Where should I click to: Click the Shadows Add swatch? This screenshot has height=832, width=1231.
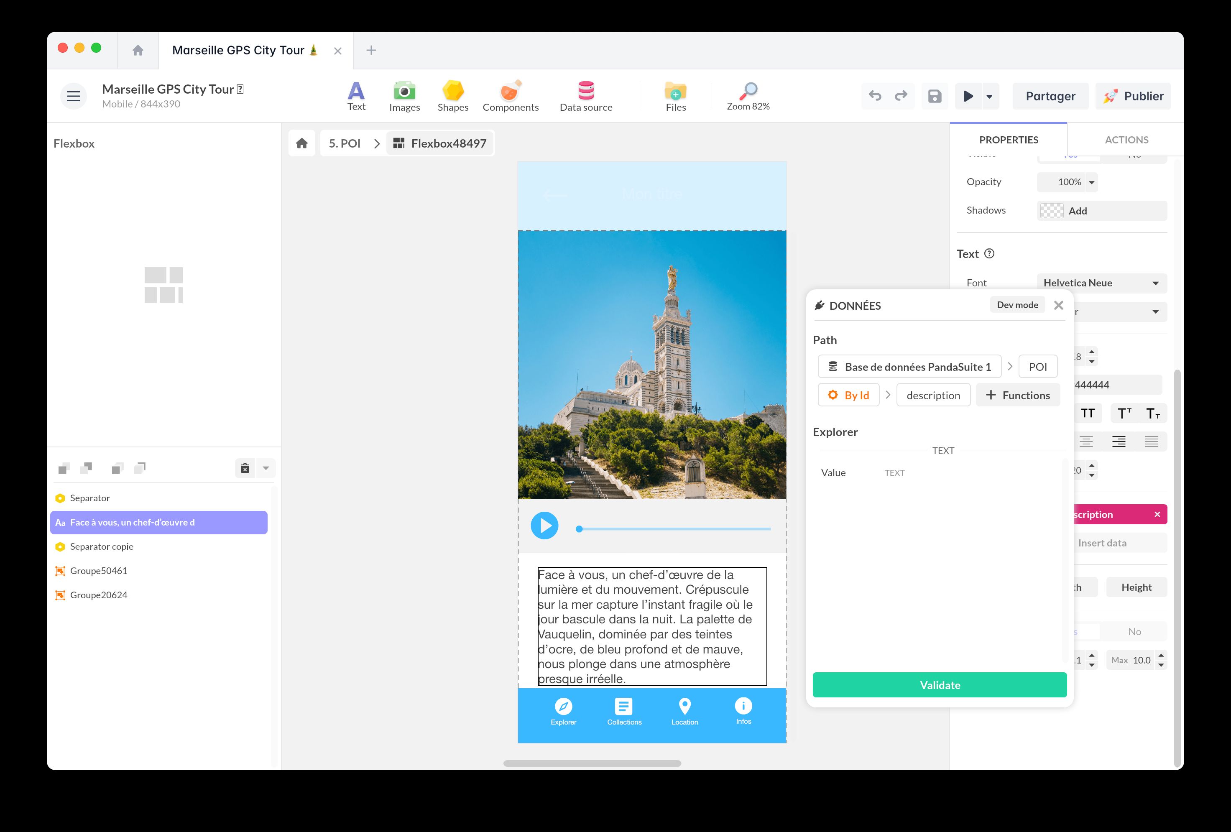tap(1052, 211)
